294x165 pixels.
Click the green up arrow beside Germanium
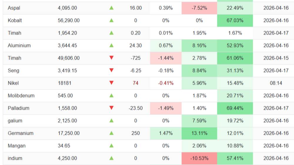(x=111, y=133)
